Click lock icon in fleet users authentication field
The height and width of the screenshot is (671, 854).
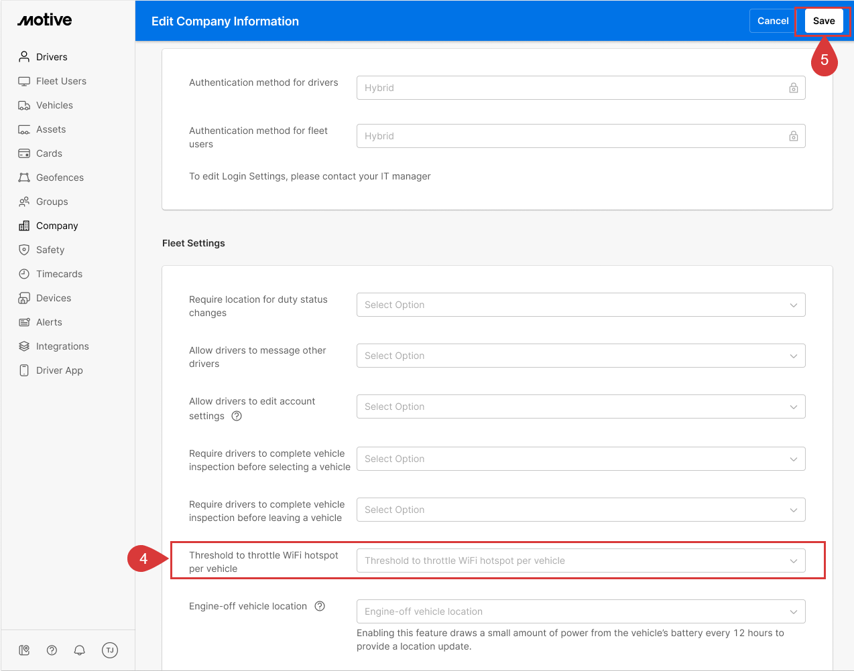pyautogui.click(x=794, y=136)
